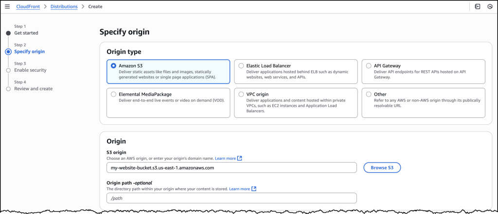Open the Distributions breadcrumb link

64,6
